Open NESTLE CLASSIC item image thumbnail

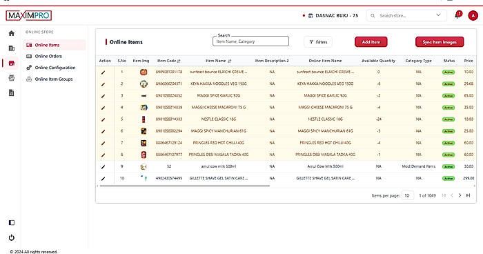tap(144, 119)
